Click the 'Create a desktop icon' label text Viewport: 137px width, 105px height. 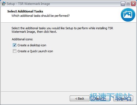pos(32,45)
